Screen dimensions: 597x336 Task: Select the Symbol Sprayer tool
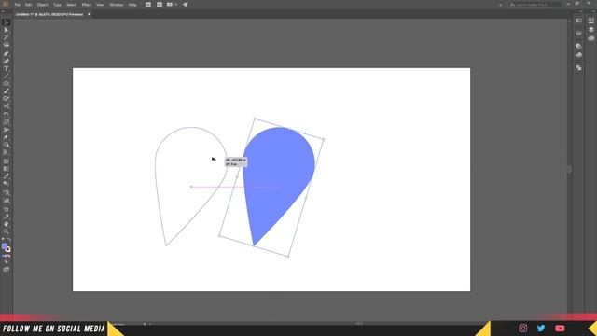pyautogui.click(x=7, y=192)
